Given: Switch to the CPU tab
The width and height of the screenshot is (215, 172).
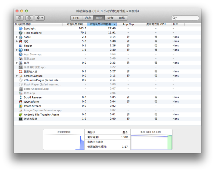Looking at the screenshot, I should pos(76,18).
